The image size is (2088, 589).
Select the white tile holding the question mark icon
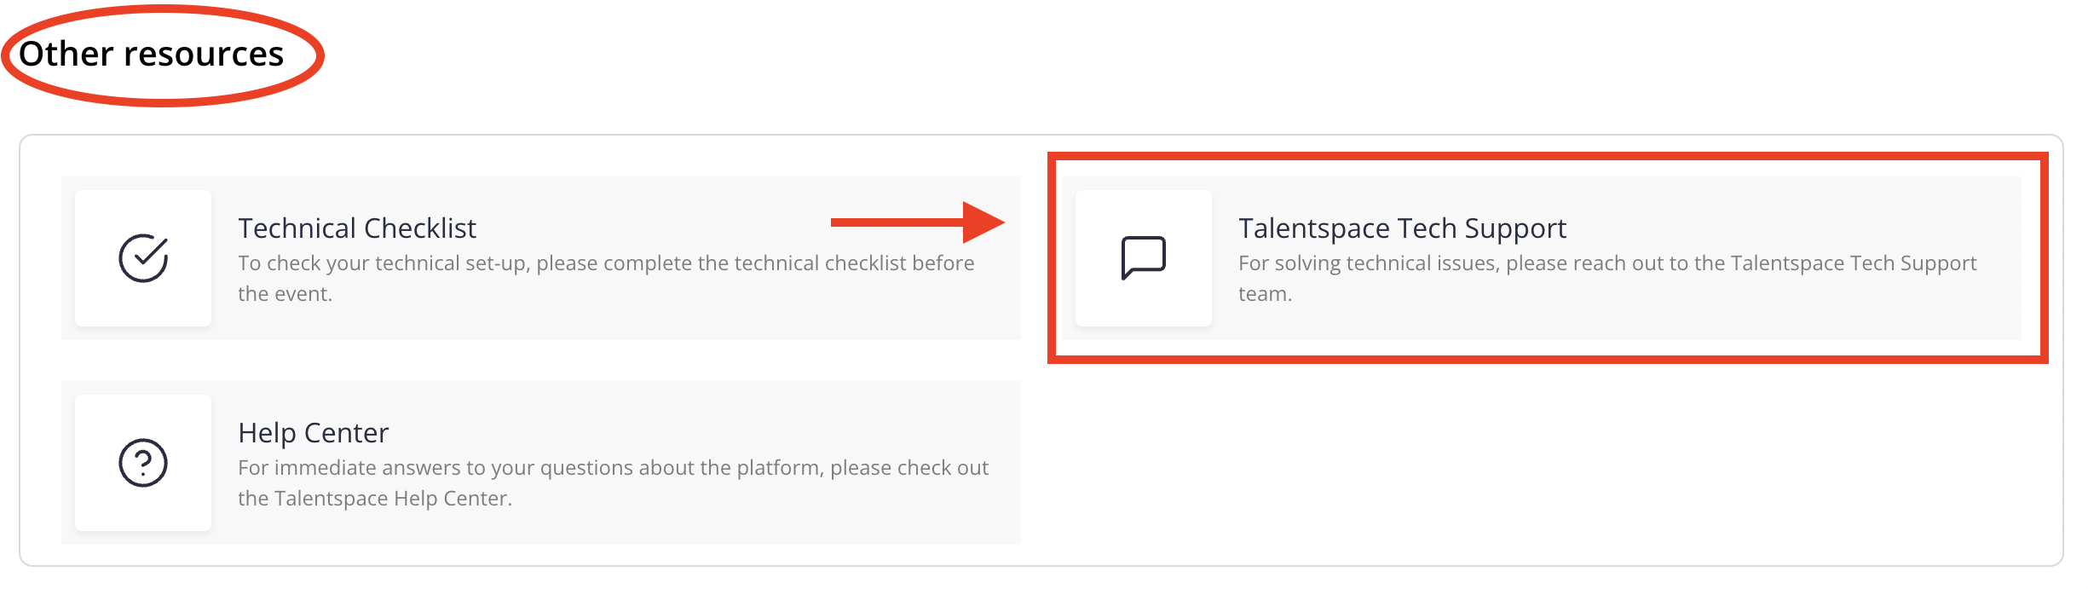tap(143, 463)
